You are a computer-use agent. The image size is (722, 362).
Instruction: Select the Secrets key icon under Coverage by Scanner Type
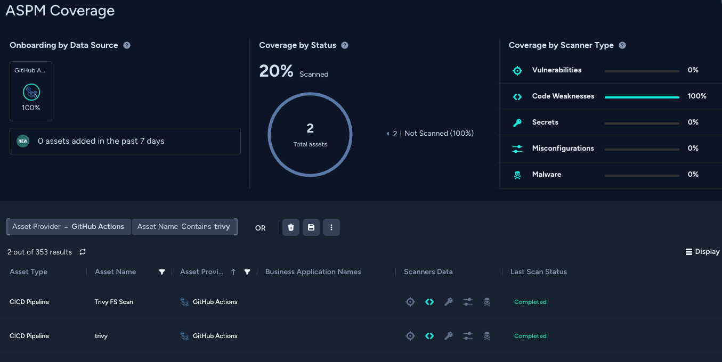pyautogui.click(x=517, y=122)
